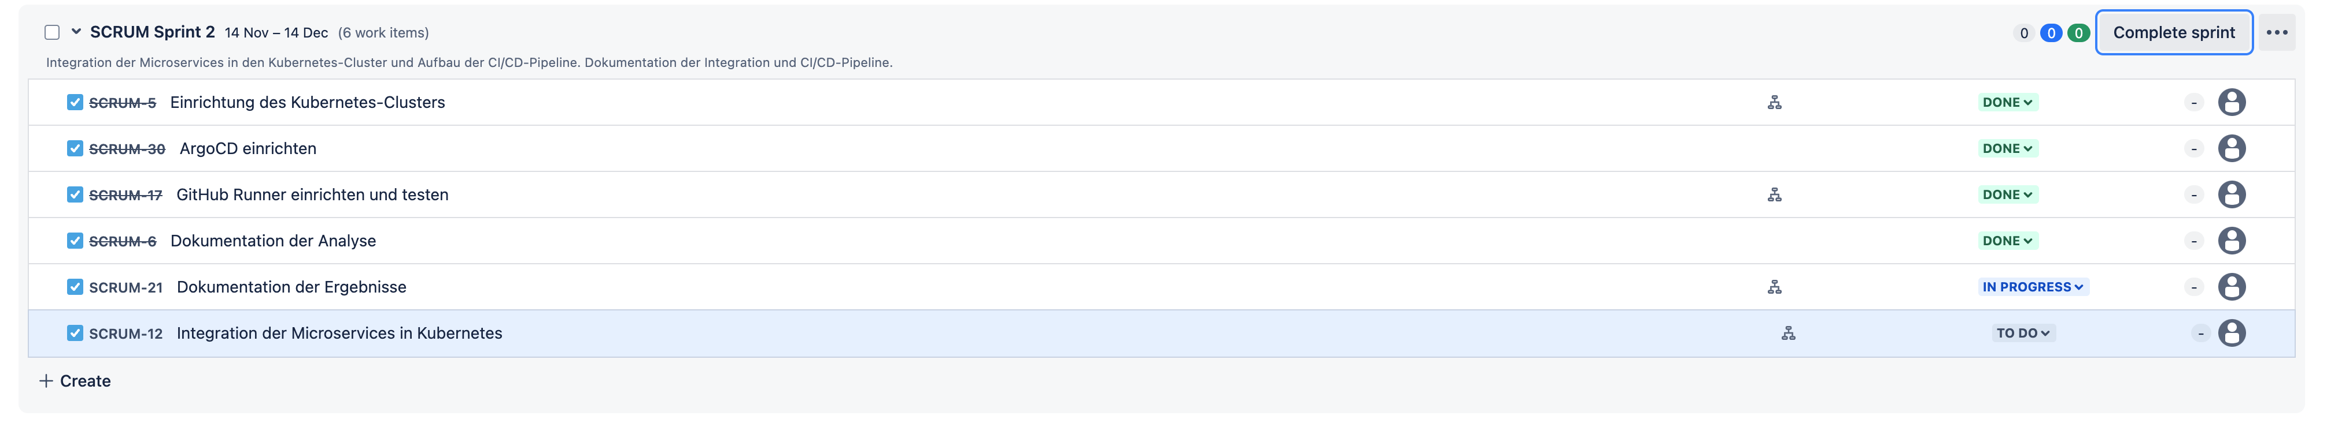This screenshot has height=427, width=2327.
Task: Click child-issues icon for GitHub Runner row
Action: tap(1774, 194)
